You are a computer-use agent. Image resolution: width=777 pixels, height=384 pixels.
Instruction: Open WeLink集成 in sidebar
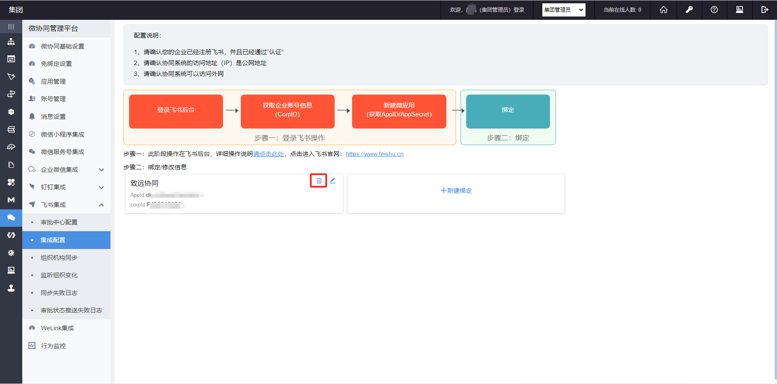66,328
